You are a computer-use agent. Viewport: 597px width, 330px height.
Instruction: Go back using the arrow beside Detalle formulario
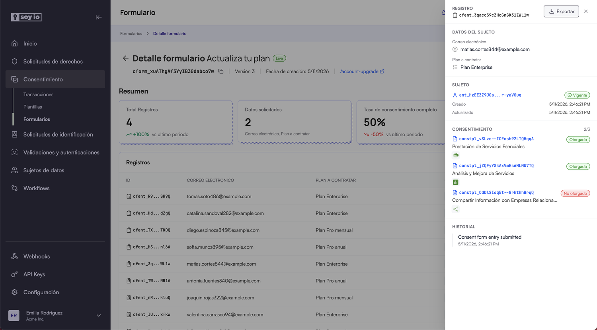coord(125,58)
